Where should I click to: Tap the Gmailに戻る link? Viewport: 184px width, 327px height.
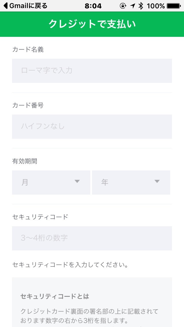(x=28, y=6)
